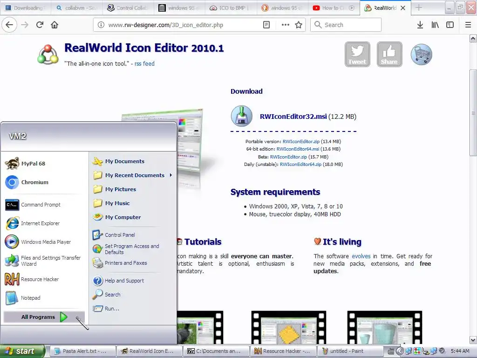Show site information icon in address bar
This screenshot has width=477, height=358.
[x=101, y=25]
